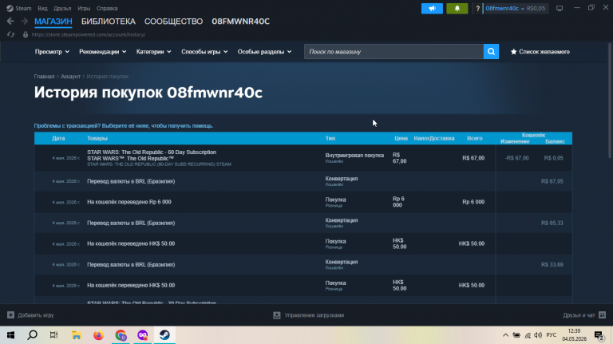This screenshot has height=344, width=613.
Task: Open Windows taskbar search
Action: (33, 335)
